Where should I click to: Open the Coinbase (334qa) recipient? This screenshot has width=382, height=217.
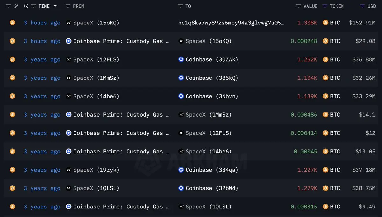(208, 170)
